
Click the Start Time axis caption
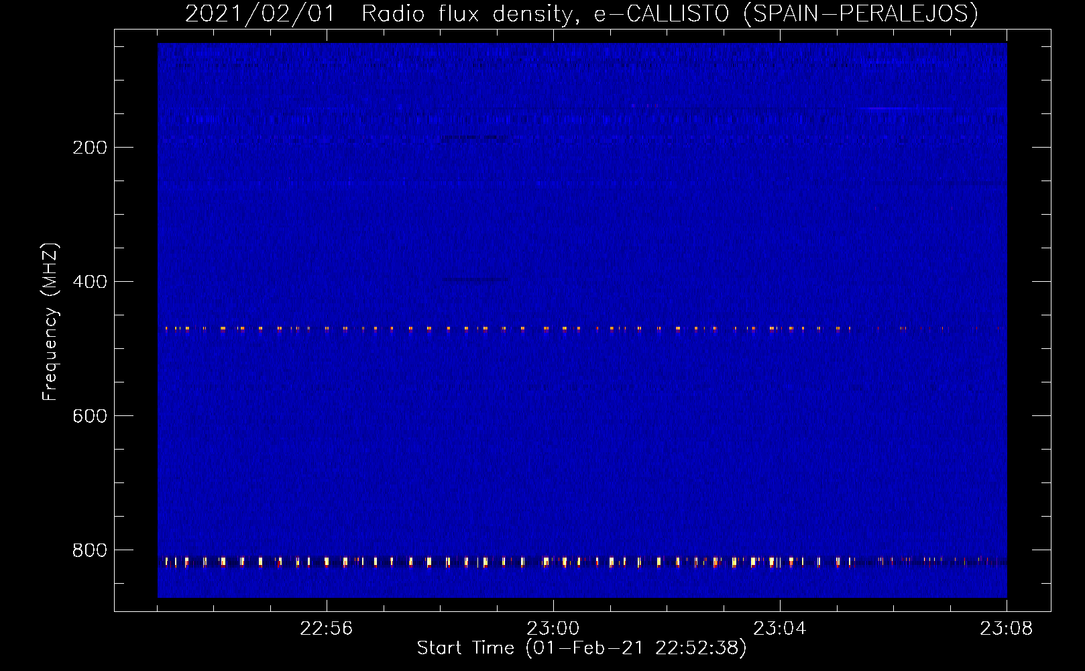(581, 648)
